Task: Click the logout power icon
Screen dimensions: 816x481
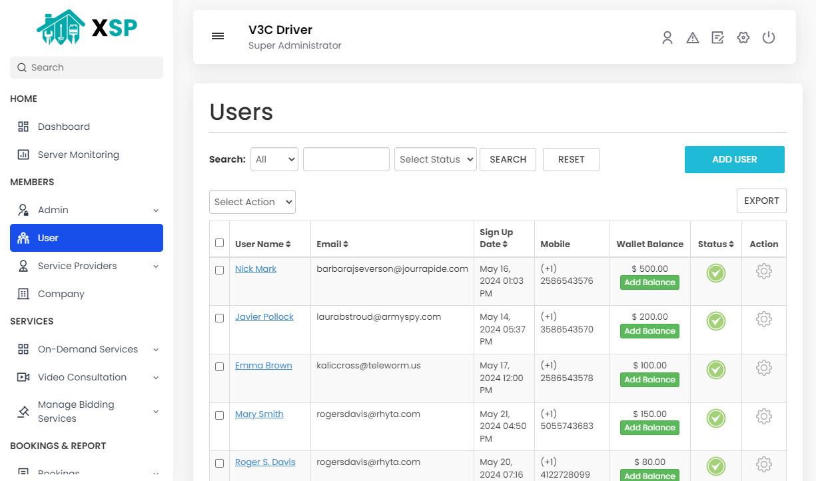Action: point(769,38)
